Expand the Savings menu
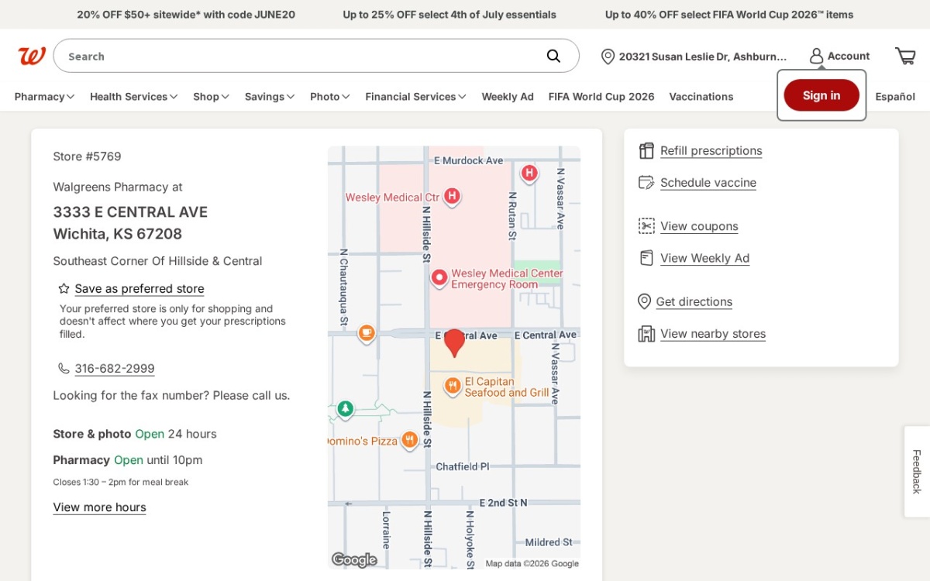The width and height of the screenshot is (930, 581). point(270,96)
